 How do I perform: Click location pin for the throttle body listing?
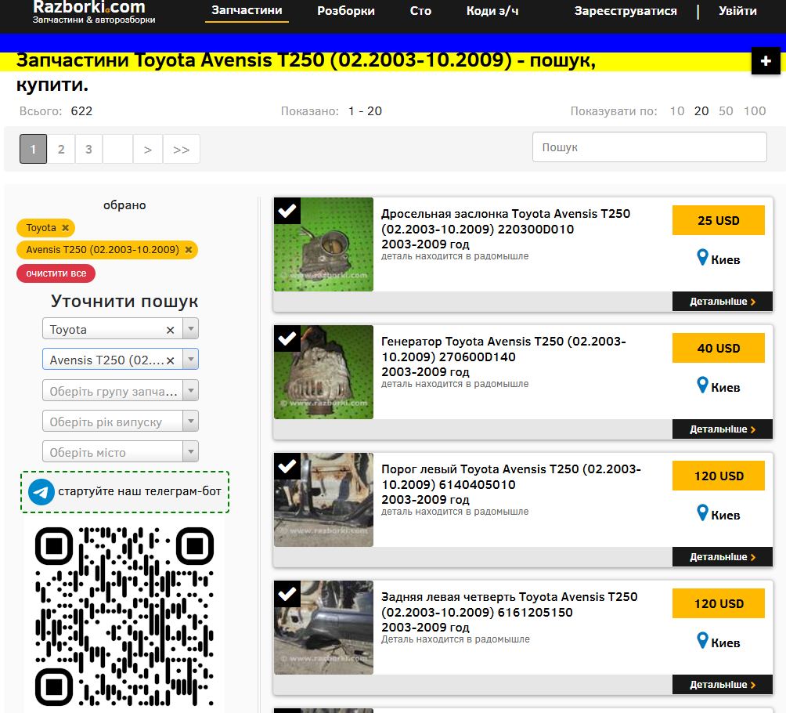tap(702, 258)
